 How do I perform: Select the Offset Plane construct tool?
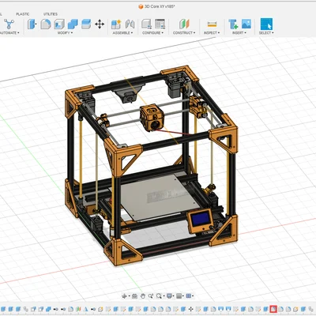pyautogui.click(x=184, y=24)
